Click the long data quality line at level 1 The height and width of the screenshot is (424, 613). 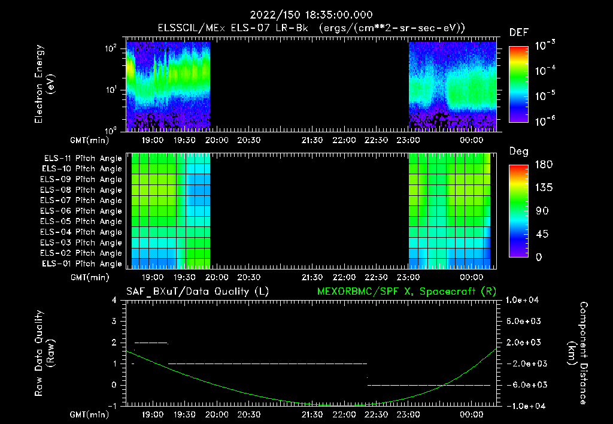[x=268, y=364]
